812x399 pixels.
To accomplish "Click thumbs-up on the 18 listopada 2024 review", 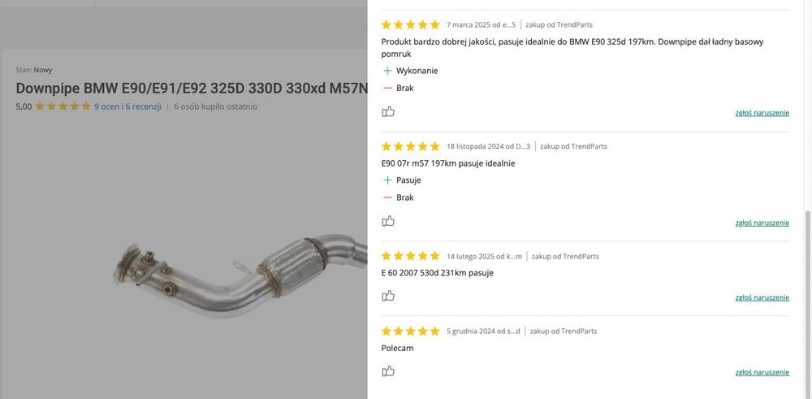I will [388, 221].
